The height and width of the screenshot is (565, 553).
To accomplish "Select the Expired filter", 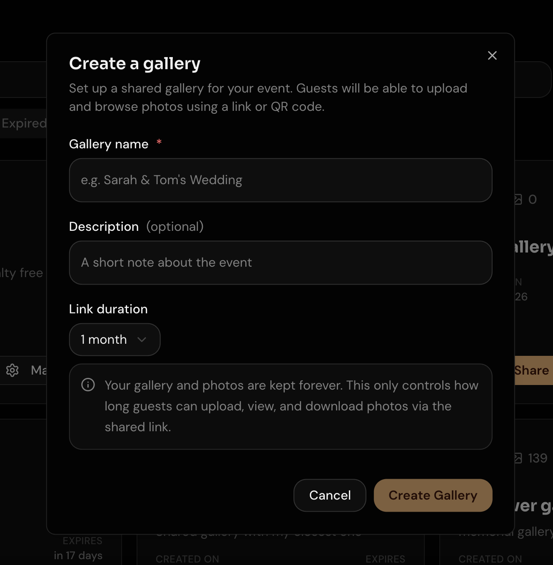I will tap(24, 123).
